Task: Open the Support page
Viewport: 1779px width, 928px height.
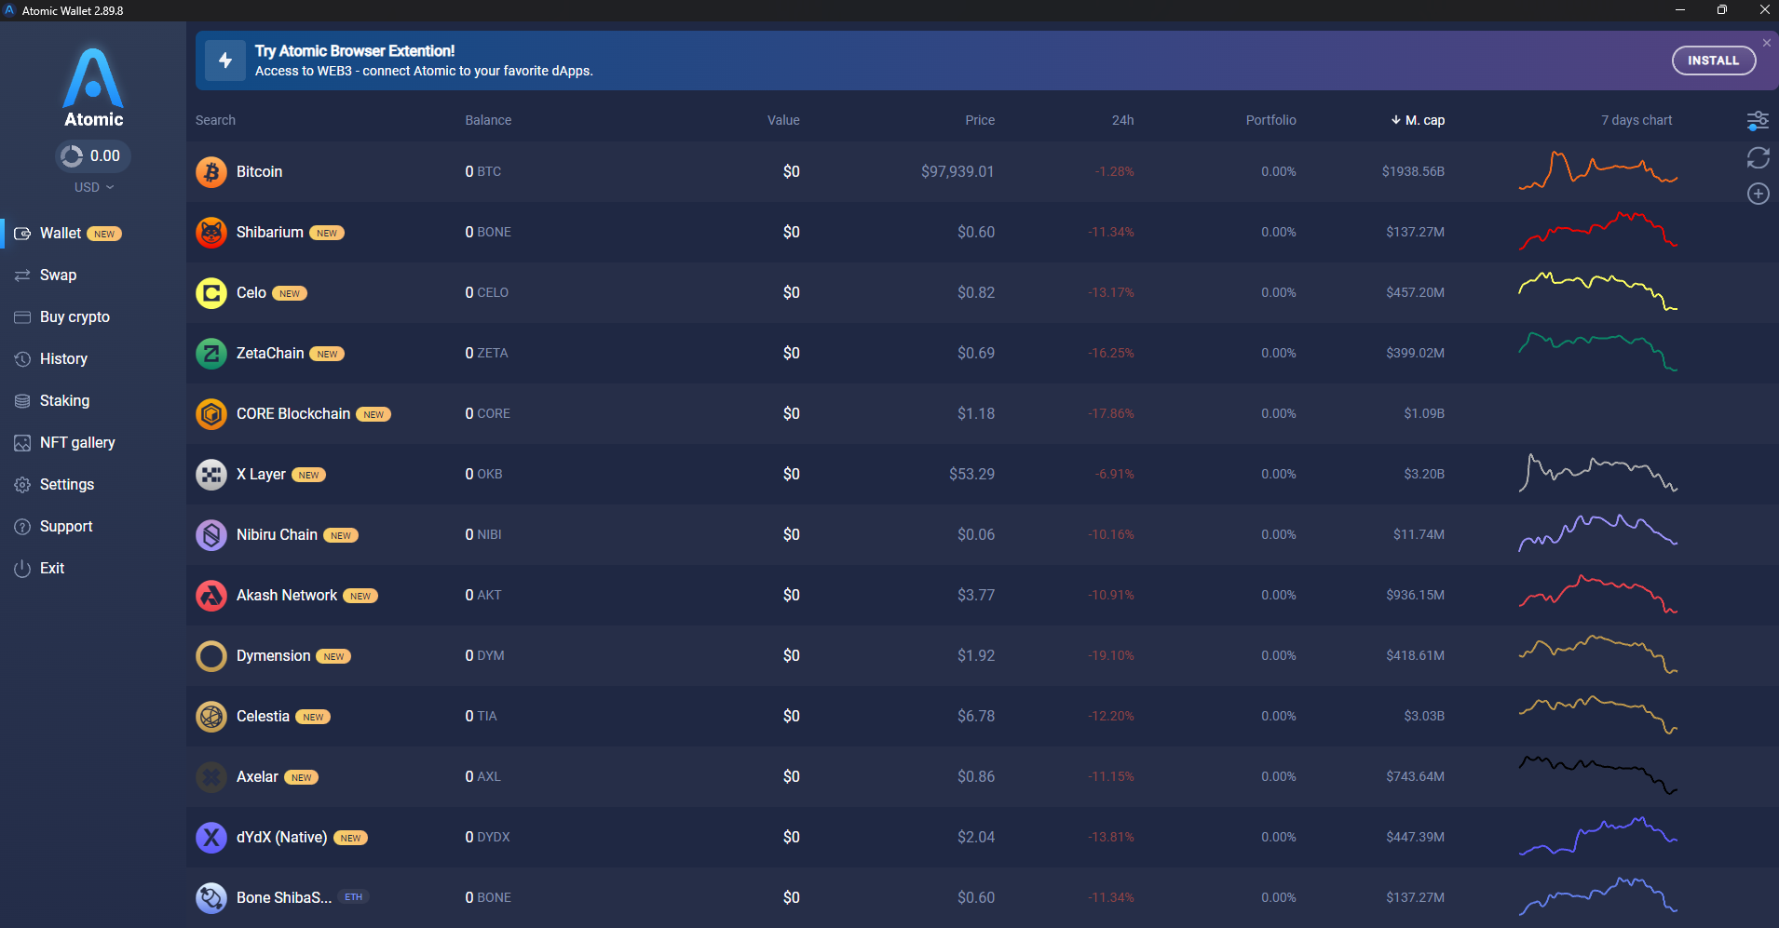Action: (66, 527)
